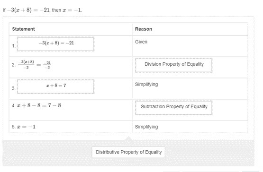Click the problem prompt text above the table

click(x=42, y=10)
